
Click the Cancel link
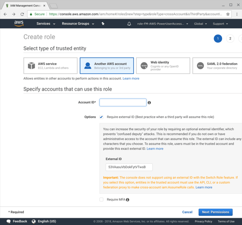tap(187, 212)
